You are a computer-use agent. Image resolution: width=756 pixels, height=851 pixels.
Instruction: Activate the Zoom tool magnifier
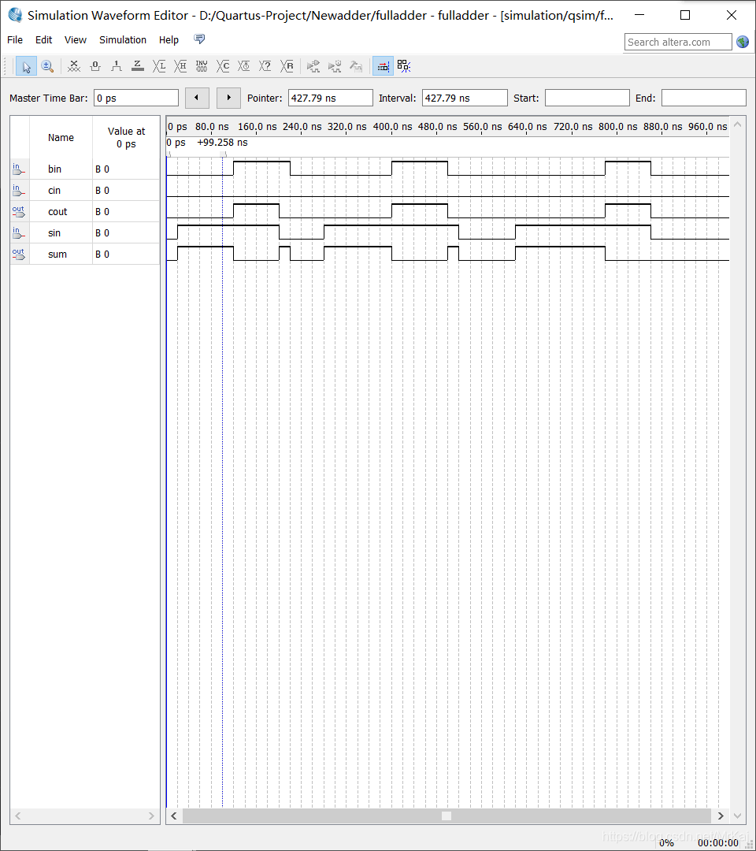47,67
